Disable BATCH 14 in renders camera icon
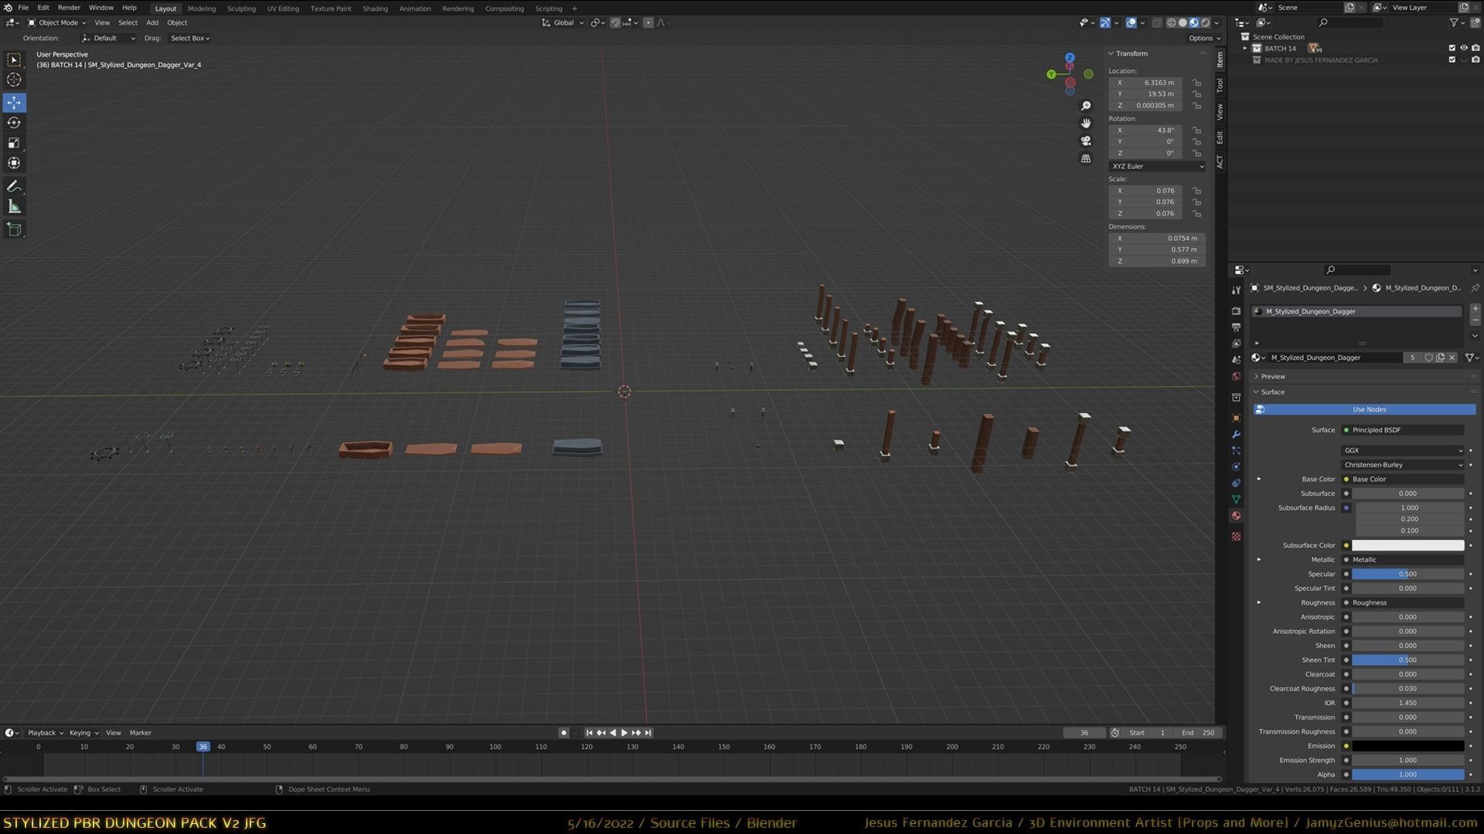Image resolution: width=1484 pixels, height=834 pixels. point(1475,48)
